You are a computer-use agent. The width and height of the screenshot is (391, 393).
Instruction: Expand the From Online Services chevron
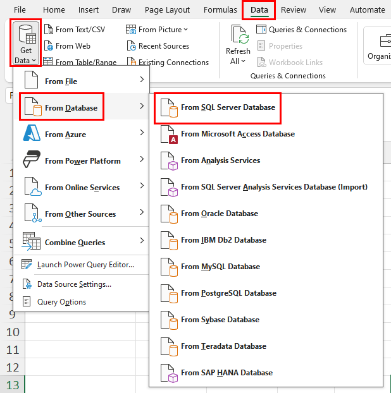click(x=142, y=186)
